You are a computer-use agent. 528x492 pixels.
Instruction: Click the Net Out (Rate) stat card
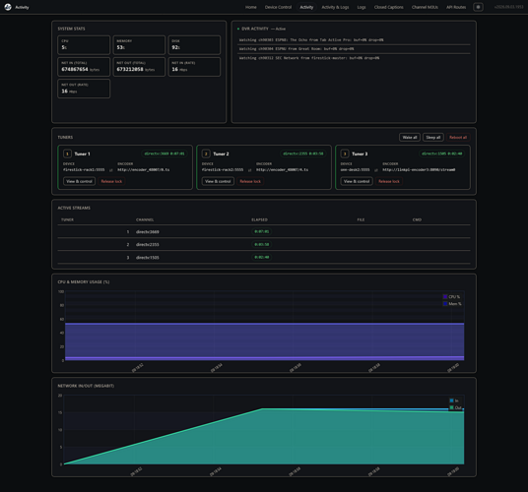tap(84, 89)
